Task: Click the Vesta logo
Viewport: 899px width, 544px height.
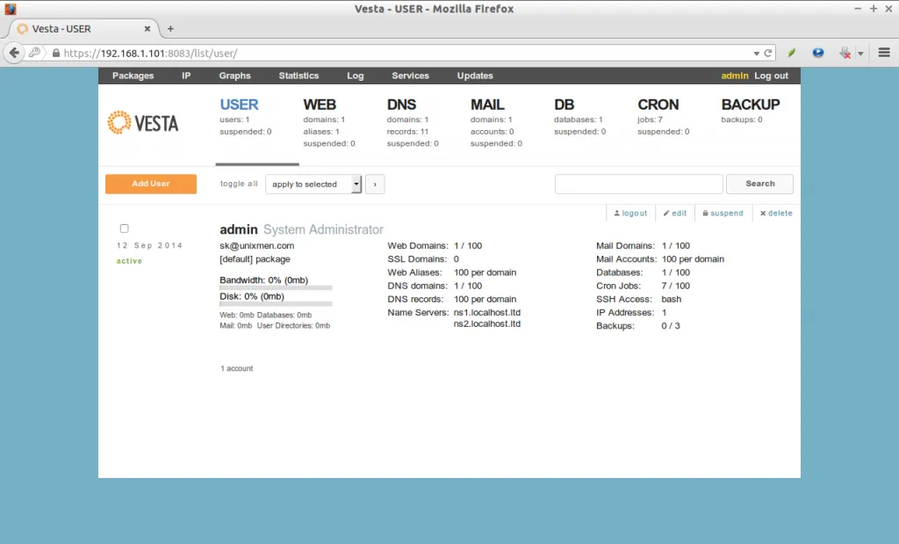Action: (143, 123)
